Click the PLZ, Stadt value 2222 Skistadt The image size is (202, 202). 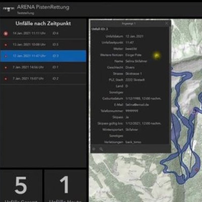coord(135,80)
